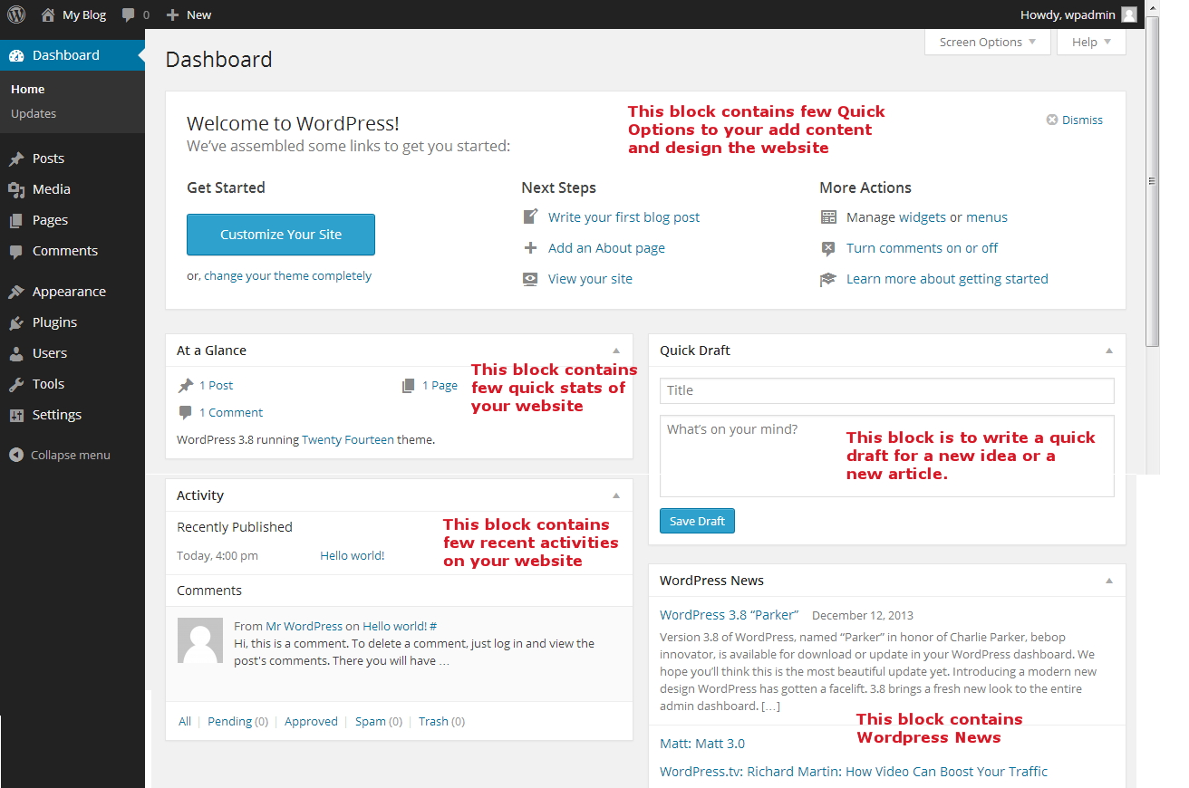This screenshot has height=788, width=1189.
Task: Open the Help dropdown tab
Action: [1092, 42]
